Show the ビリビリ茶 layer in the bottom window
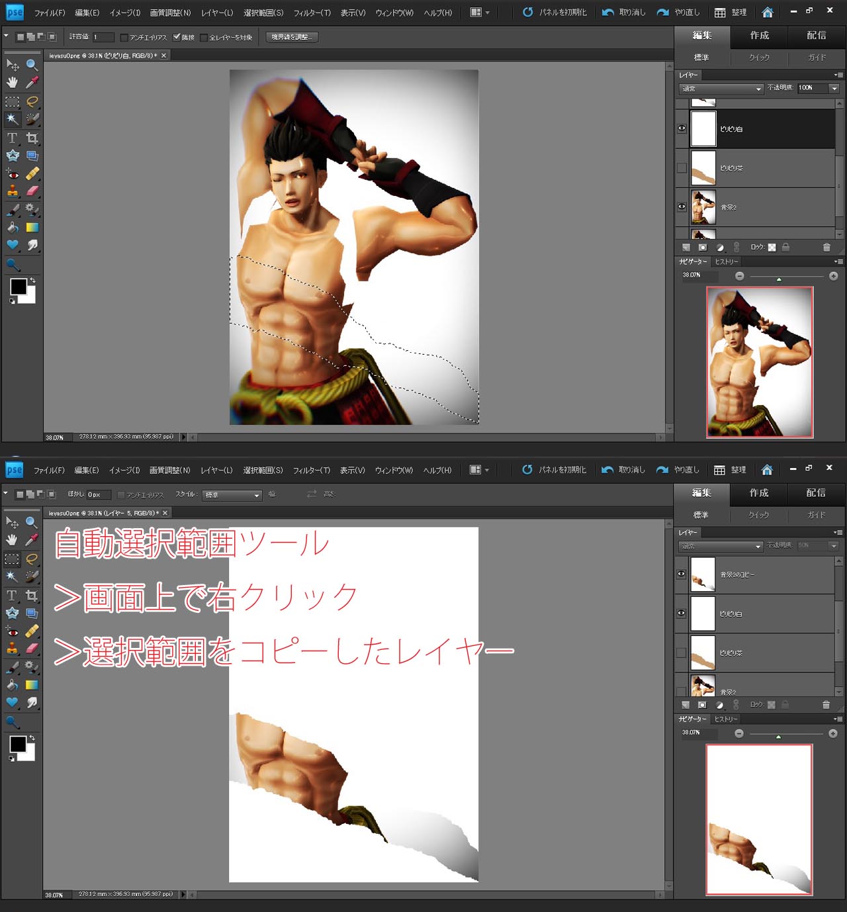 [681, 653]
